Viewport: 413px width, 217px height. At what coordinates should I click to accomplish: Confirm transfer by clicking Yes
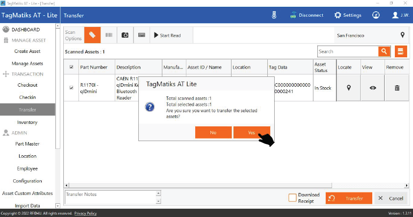point(251,132)
